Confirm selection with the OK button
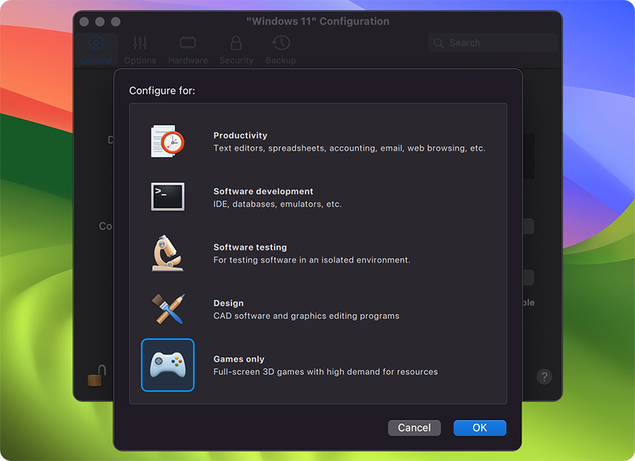The image size is (635, 461). click(480, 428)
